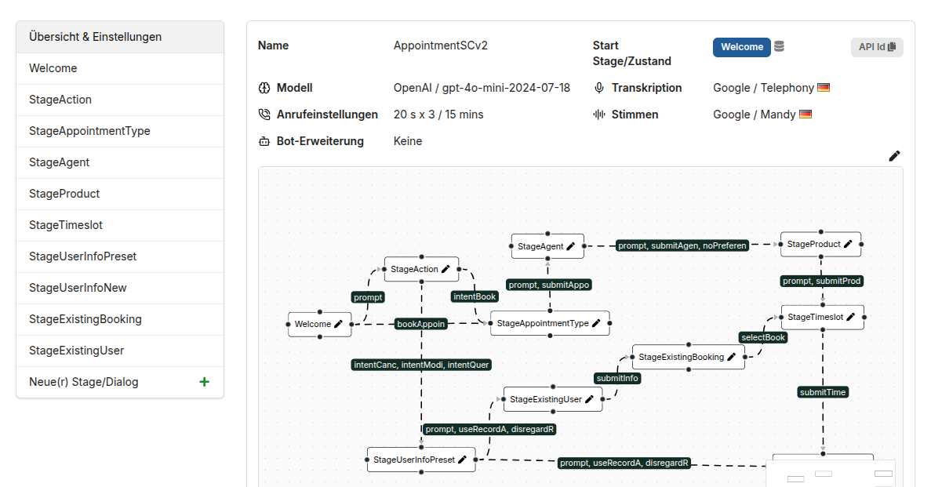Click the pencil icon on StageAgent node
Viewport: 931px width, 487px height.
[570, 246]
